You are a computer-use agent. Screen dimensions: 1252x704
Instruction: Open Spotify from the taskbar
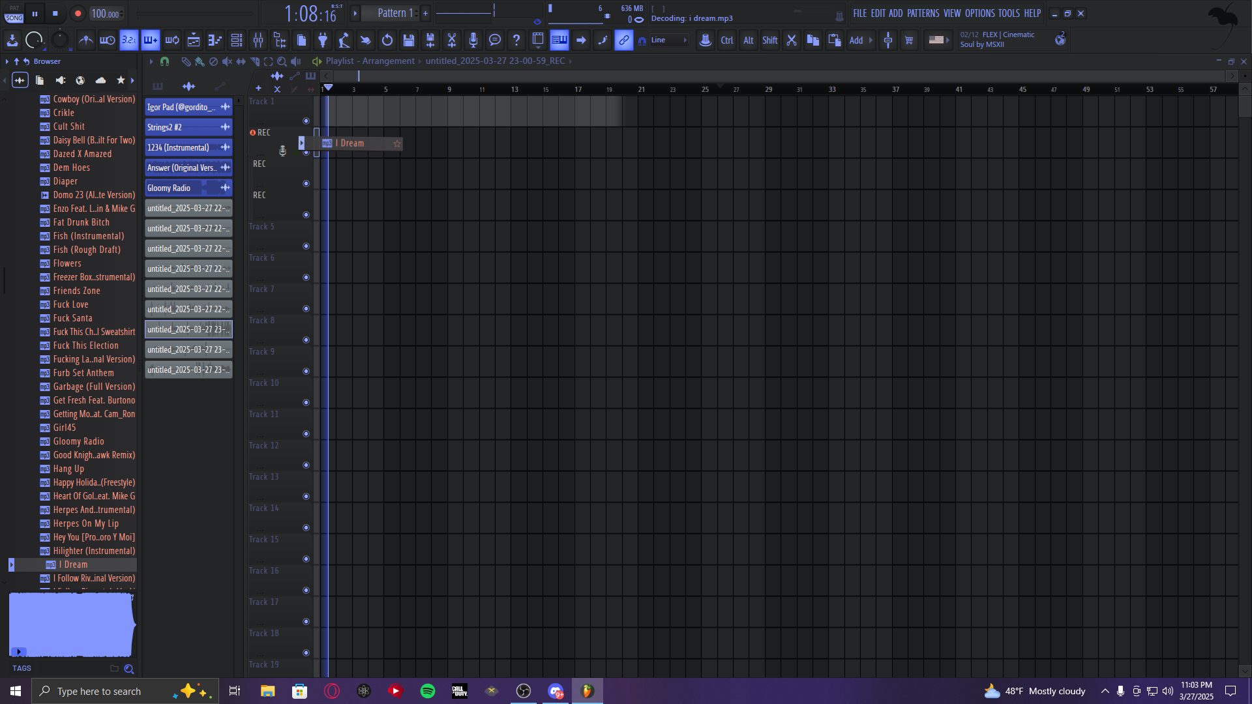[428, 691]
